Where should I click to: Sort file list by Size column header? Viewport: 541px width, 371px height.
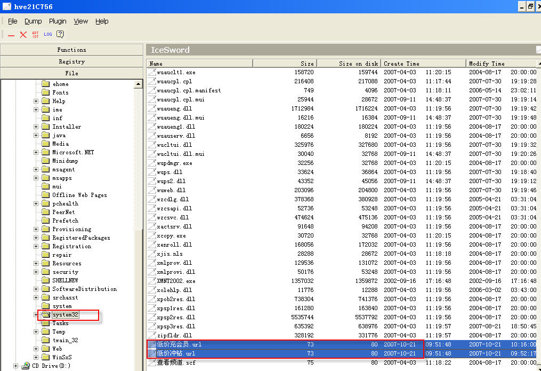coord(285,64)
